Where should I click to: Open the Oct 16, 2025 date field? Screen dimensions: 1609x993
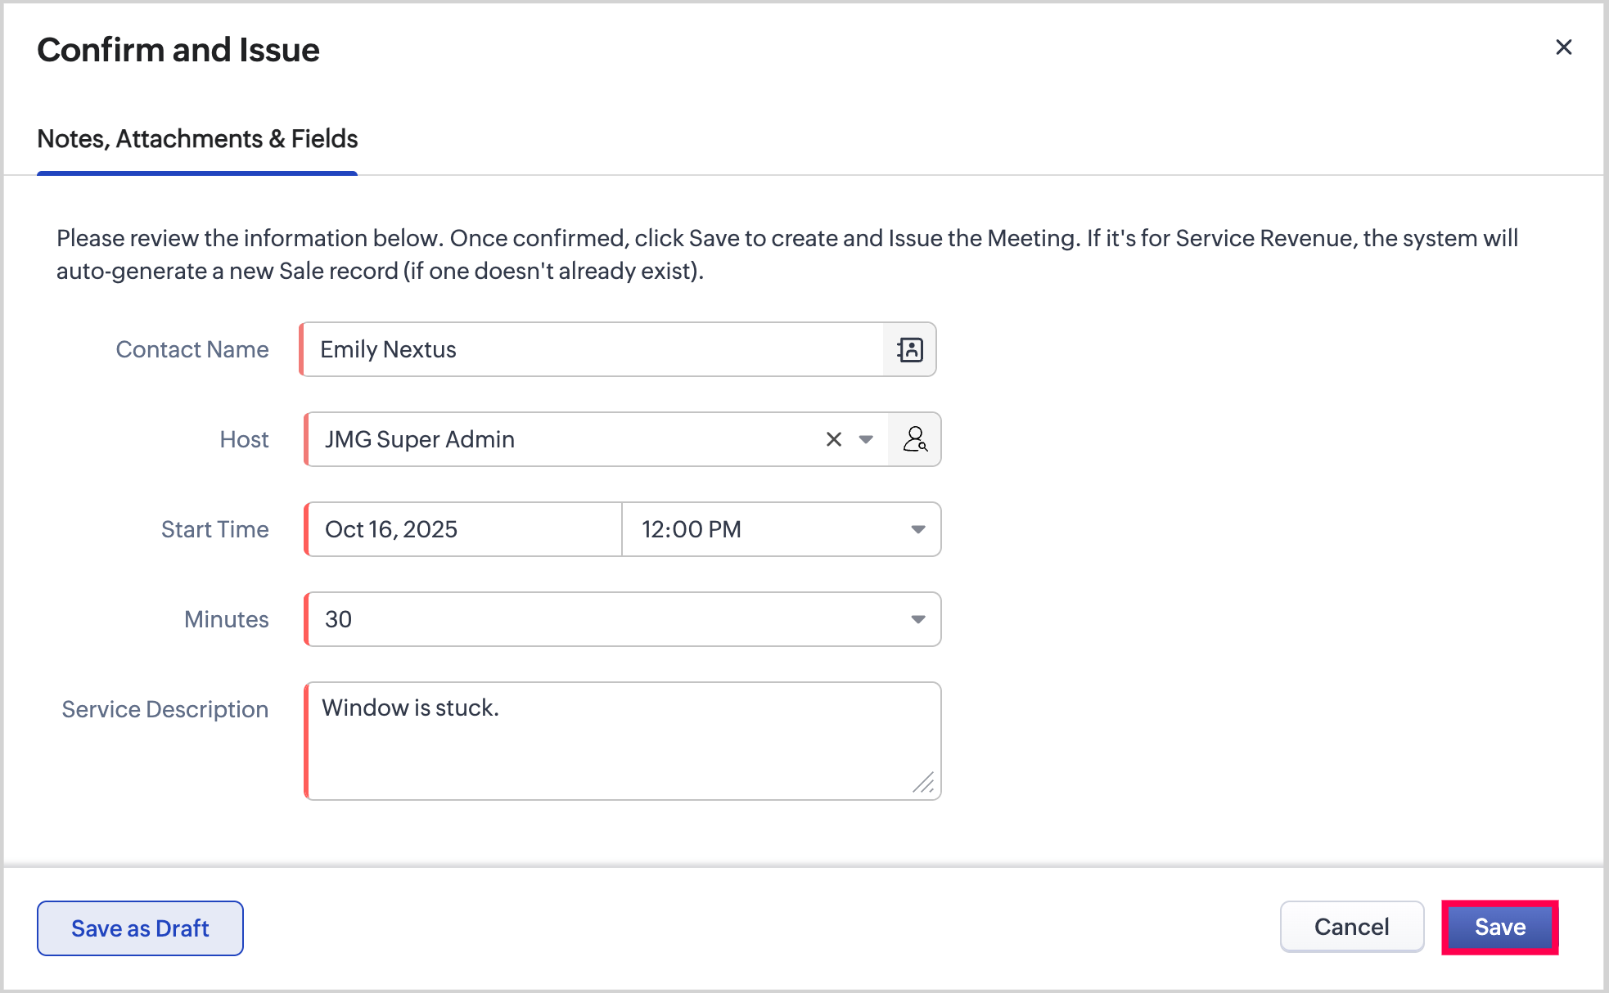click(x=463, y=530)
